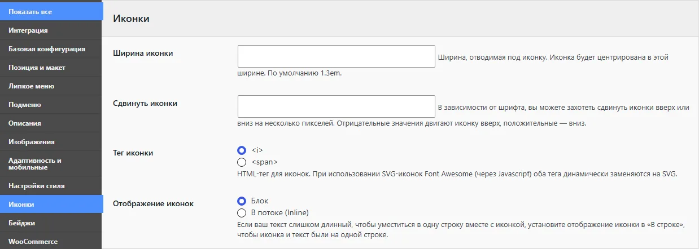The height and width of the screenshot is (249, 699).
Task: Click the HTML-тег для иконок description
Action: (x=457, y=174)
